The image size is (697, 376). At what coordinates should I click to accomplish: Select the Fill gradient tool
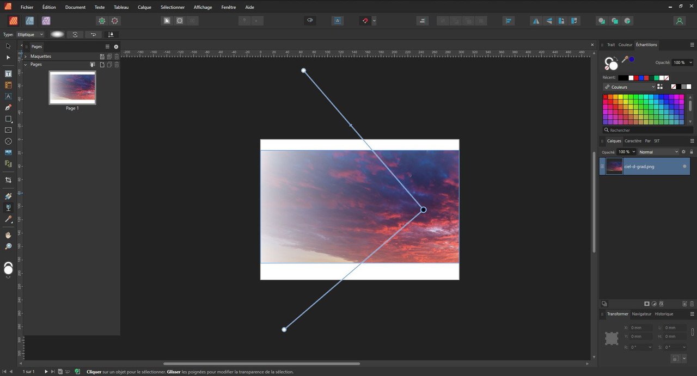(8, 196)
